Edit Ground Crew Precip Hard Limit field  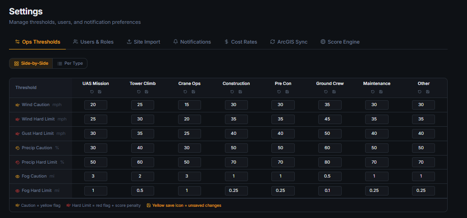(330, 162)
